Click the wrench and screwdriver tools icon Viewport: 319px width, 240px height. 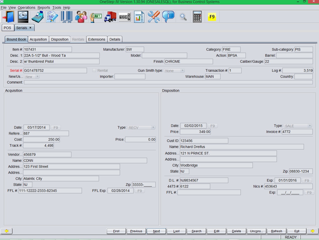point(154,17)
